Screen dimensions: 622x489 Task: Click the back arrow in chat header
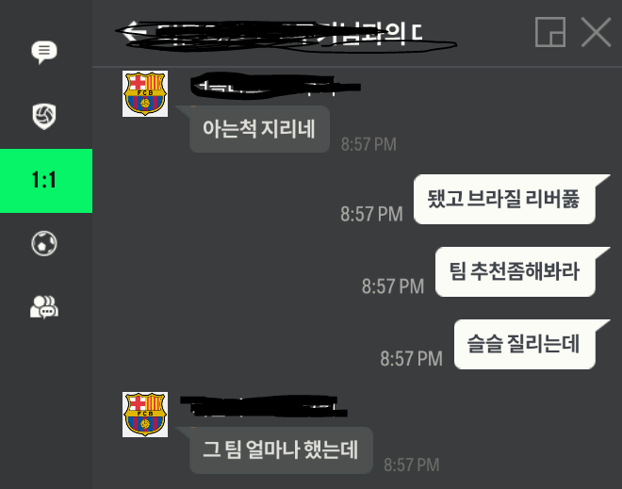(x=131, y=32)
